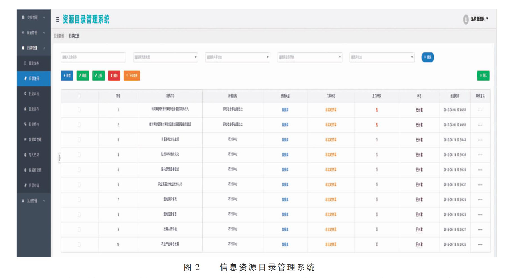Click the blue 搜索 search button

coord(427,57)
